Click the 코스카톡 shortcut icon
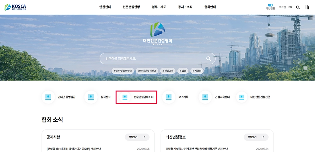The height and width of the screenshot is (152, 315). click(x=169, y=97)
